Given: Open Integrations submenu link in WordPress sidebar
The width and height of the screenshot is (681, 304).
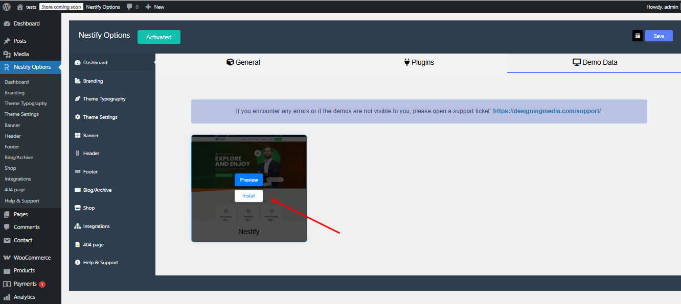Looking at the screenshot, I should coord(18,179).
